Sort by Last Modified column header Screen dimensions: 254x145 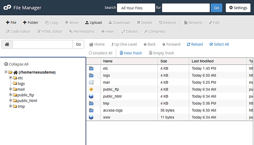coord(202,61)
